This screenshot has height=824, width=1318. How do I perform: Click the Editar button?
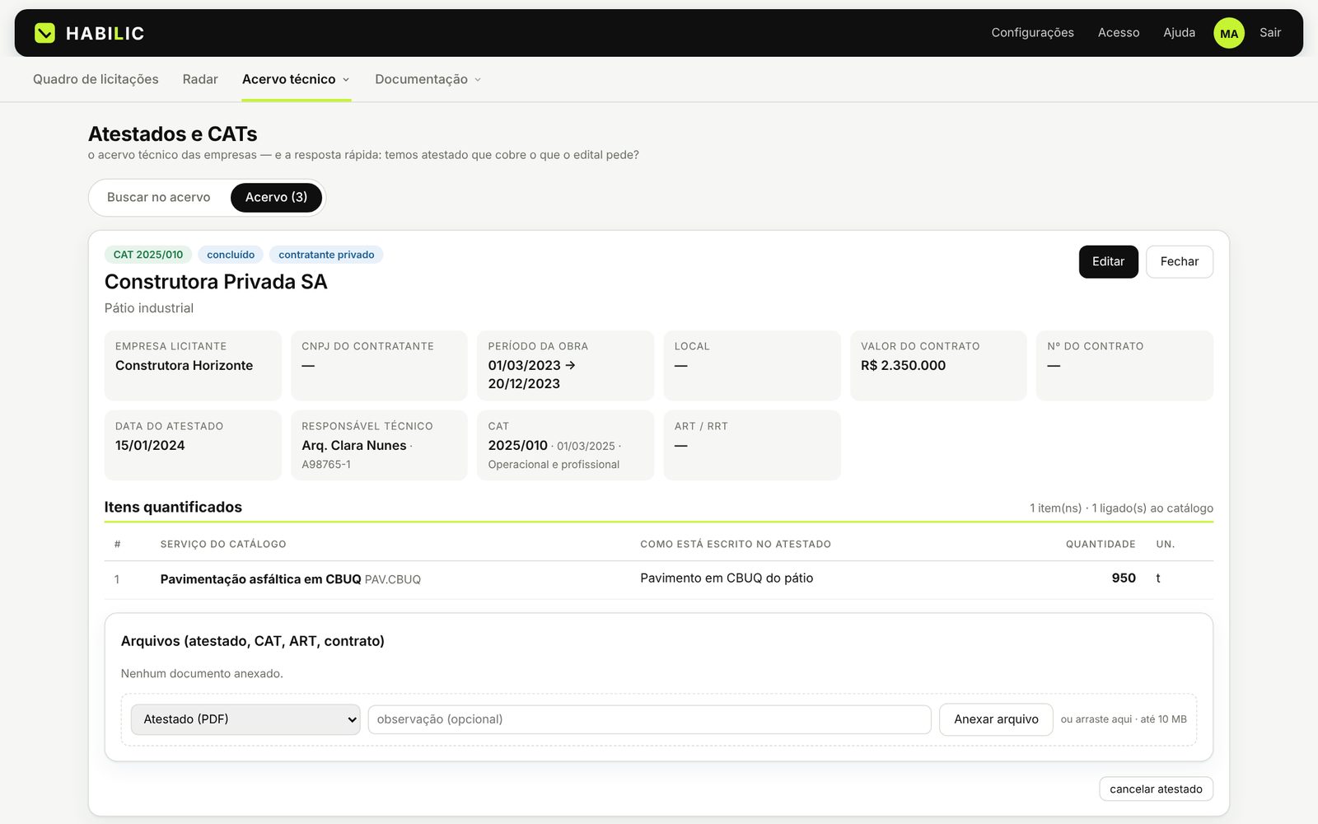pyautogui.click(x=1108, y=262)
